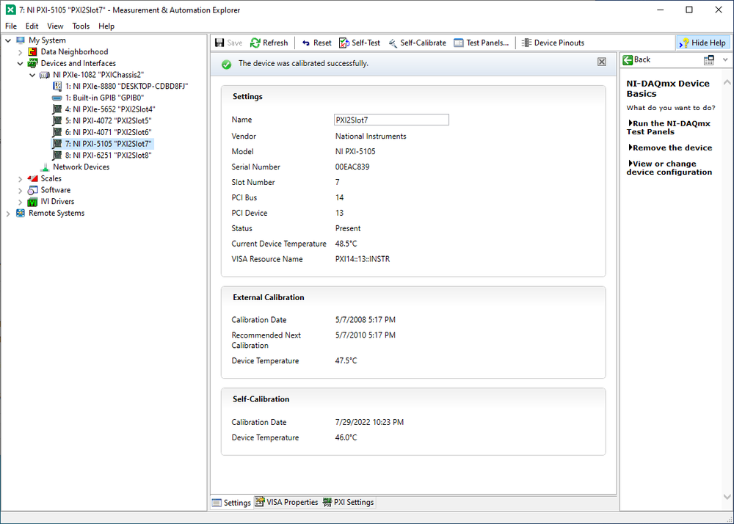Click the Refresh toolbar icon
This screenshot has width=734, height=524.
[x=255, y=43]
